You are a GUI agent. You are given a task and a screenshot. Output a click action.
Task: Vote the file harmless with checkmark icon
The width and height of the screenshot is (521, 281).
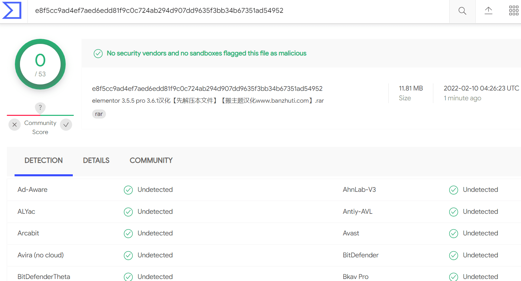click(66, 125)
